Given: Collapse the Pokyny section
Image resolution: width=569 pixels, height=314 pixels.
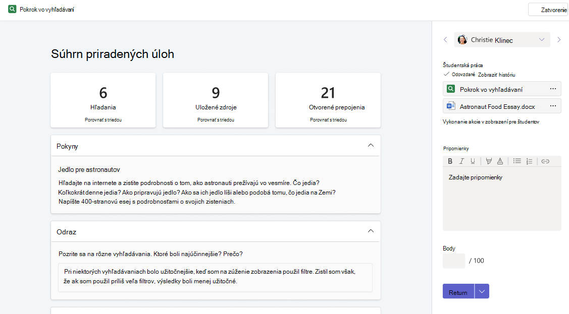Looking at the screenshot, I should tap(371, 146).
